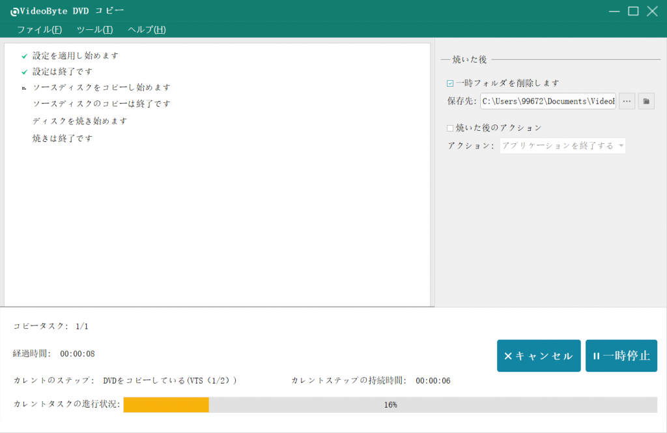Maximize the VideoByte DVD コピー window
667x433 pixels.
[x=632, y=11]
